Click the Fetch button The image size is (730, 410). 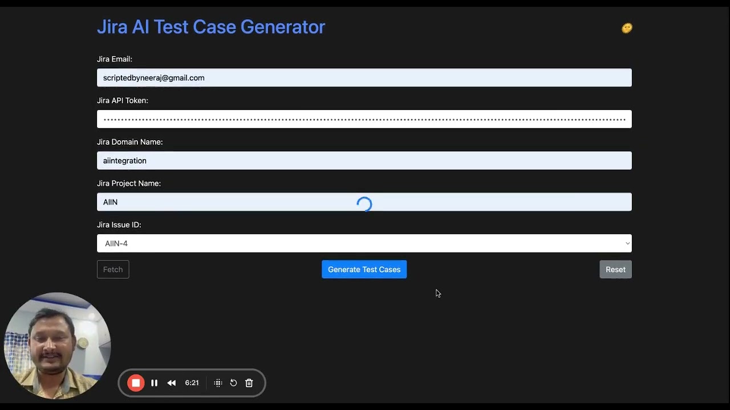click(113, 269)
